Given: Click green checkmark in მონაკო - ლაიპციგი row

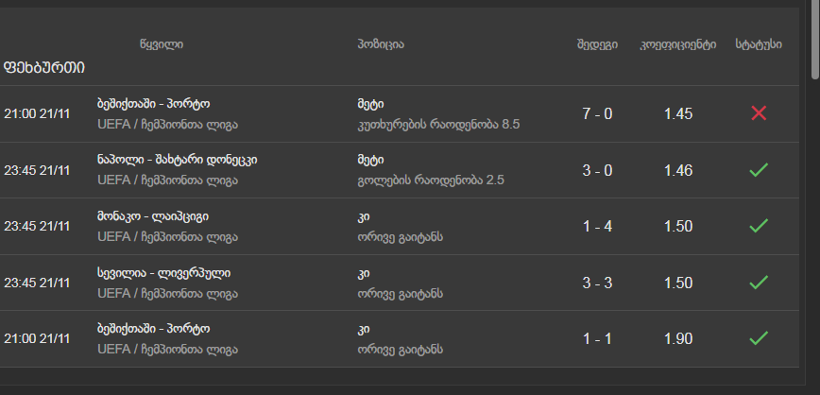Looking at the screenshot, I should click(x=758, y=227).
